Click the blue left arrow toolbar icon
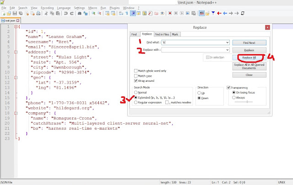 pyautogui.click(x=225, y=13)
